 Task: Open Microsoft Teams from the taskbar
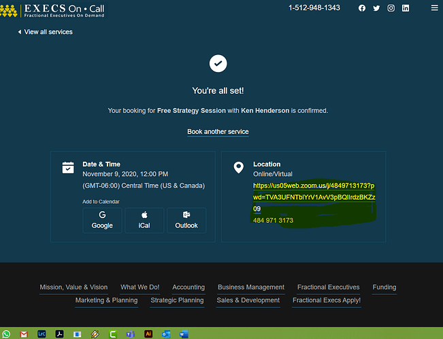131,334
